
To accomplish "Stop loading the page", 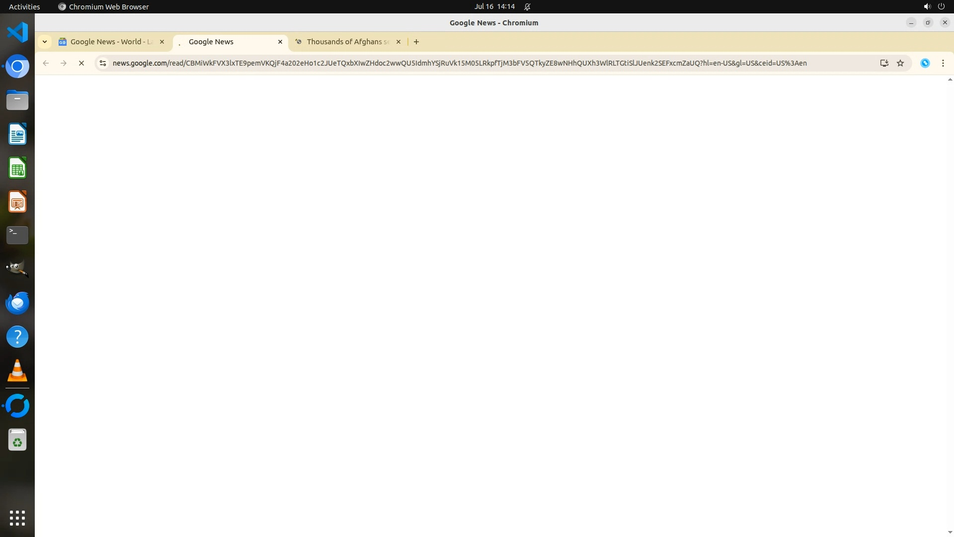I will coord(81,63).
